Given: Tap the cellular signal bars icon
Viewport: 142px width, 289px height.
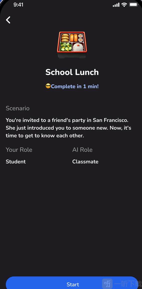Looking at the screenshot, I should (116, 5).
